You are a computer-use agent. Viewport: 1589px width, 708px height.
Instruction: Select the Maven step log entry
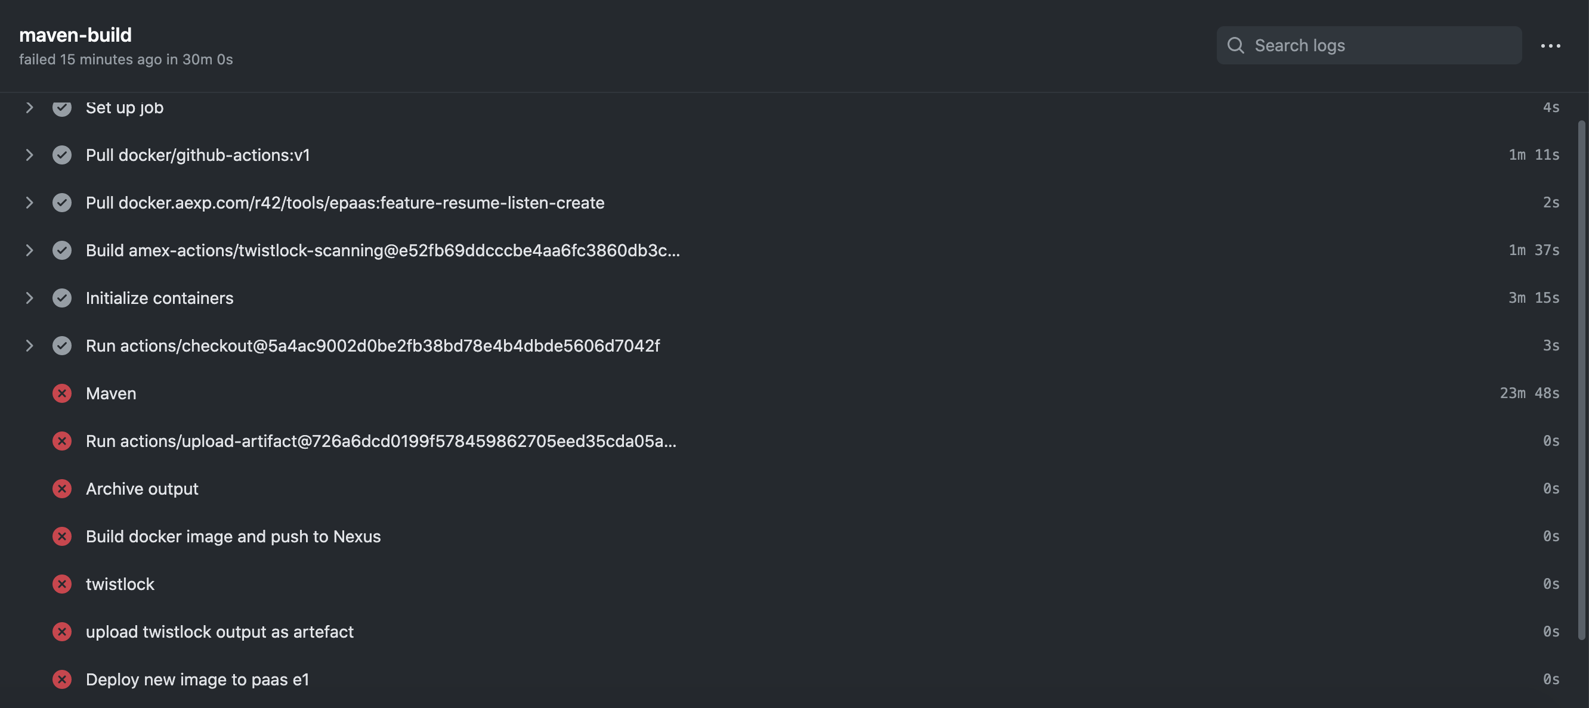click(111, 394)
